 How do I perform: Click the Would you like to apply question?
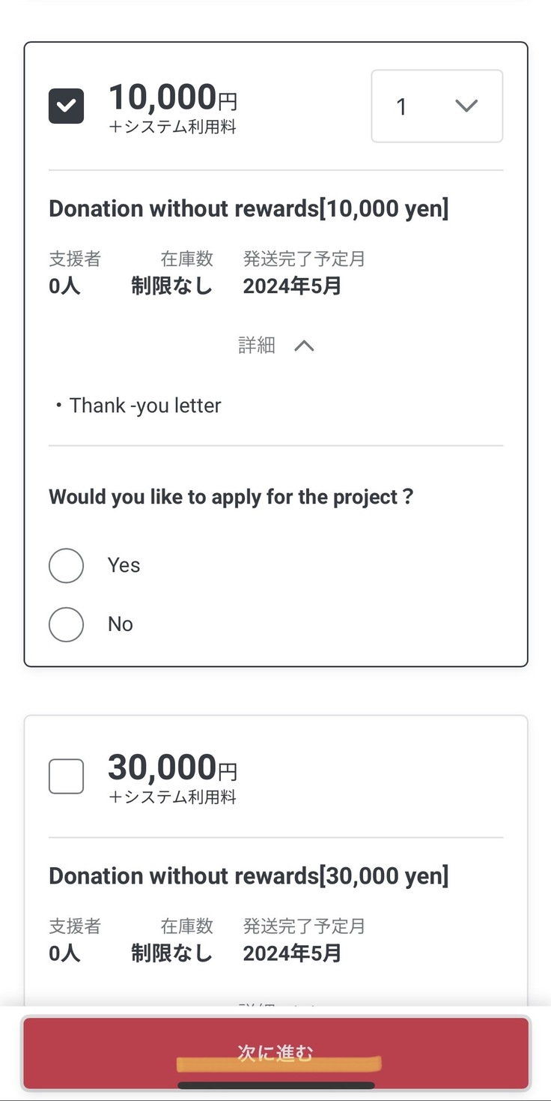coord(231,497)
